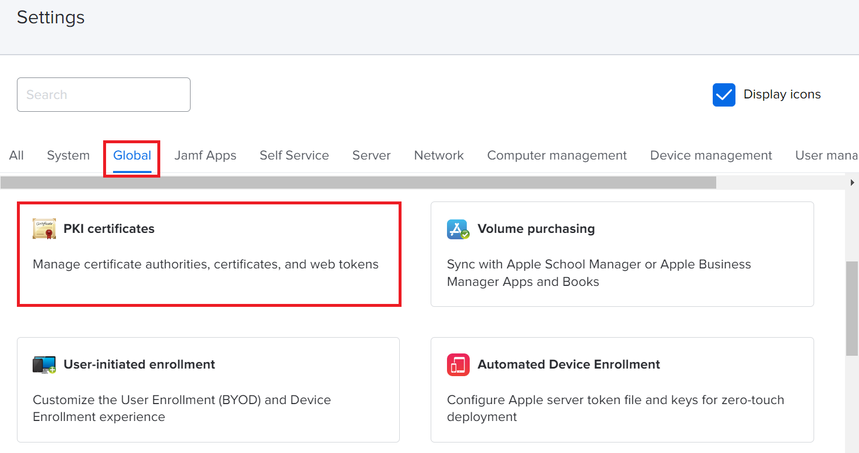Click the right arrow of horizontal scrollbar

coord(852,182)
